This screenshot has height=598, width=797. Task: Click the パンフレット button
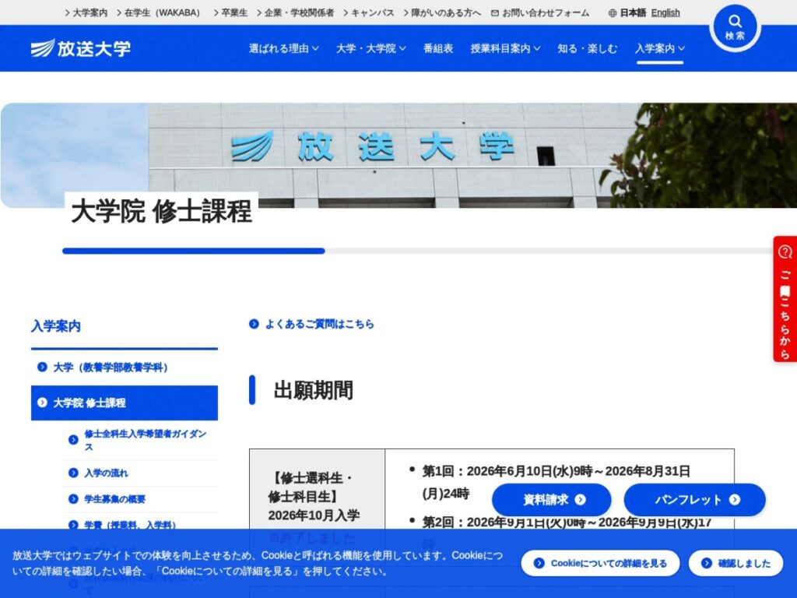[x=695, y=500]
